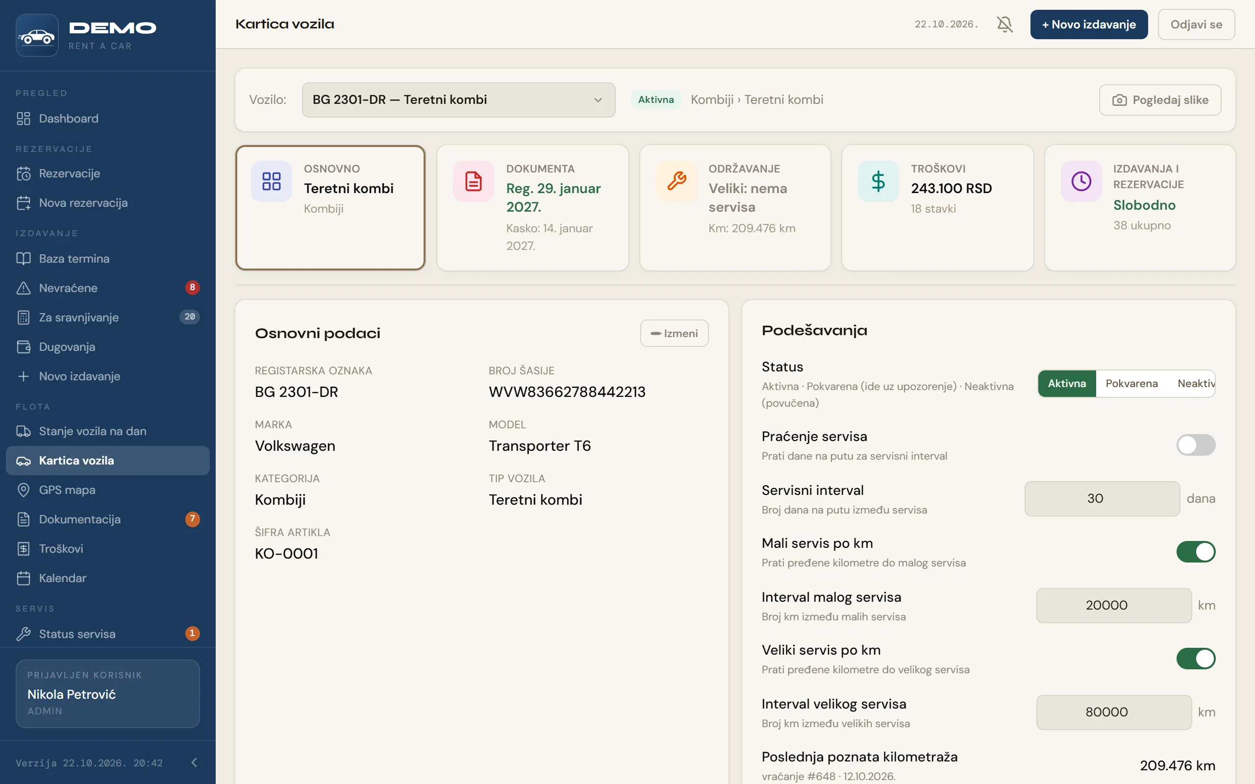Viewport: 1255px width, 784px height.
Task: Click the purple clock icon on Izdavanja card
Action: click(1081, 181)
